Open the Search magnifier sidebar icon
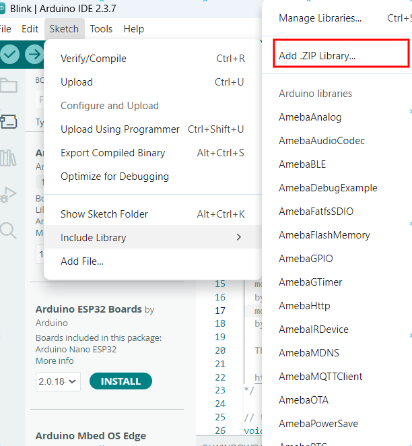 click(x=9, y=230)
